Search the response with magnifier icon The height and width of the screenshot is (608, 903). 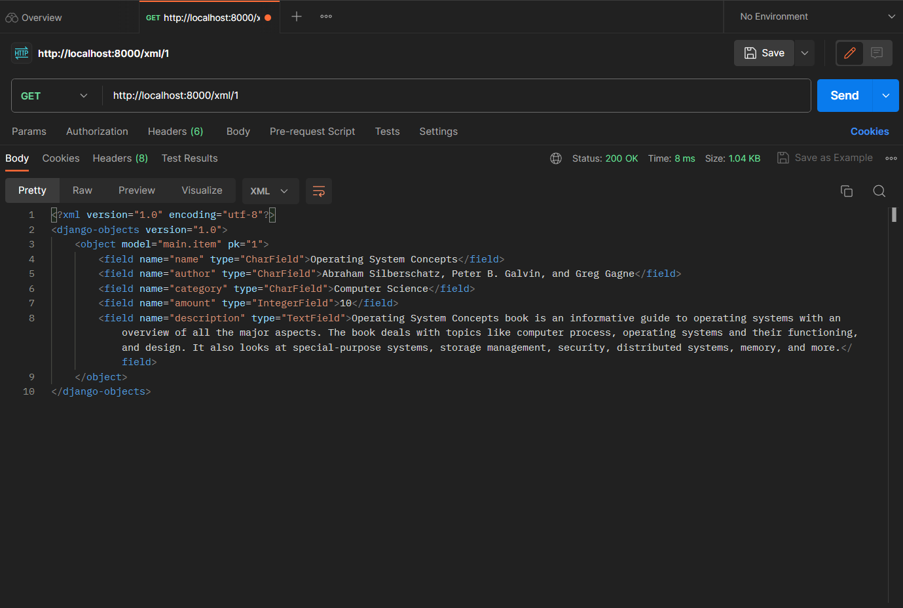pos(879,191)
